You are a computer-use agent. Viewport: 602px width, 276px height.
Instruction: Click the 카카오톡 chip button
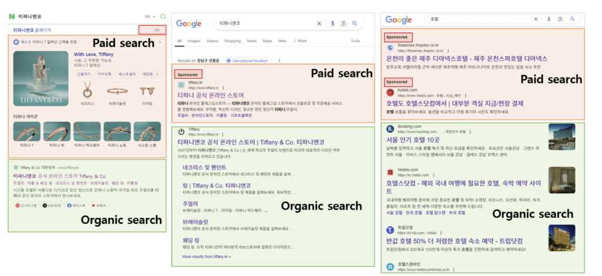(105, 73)
